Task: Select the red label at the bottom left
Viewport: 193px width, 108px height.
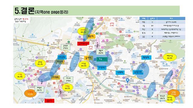Action: [x=49, y=101]
